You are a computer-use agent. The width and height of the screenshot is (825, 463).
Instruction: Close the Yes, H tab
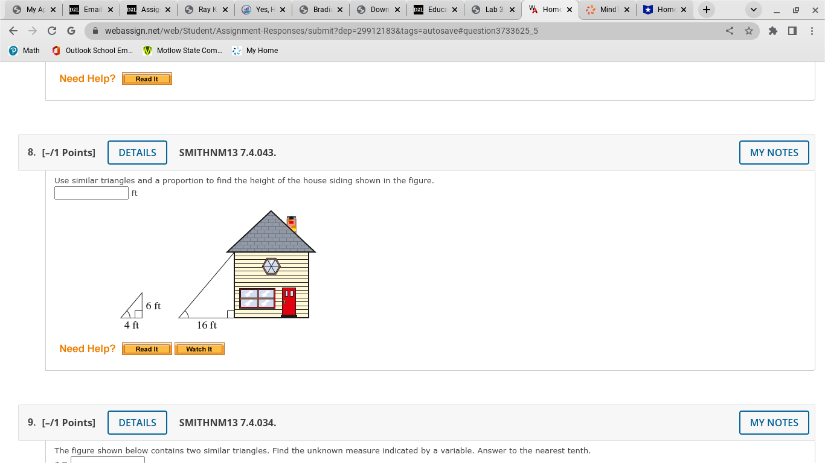point(282,10)
